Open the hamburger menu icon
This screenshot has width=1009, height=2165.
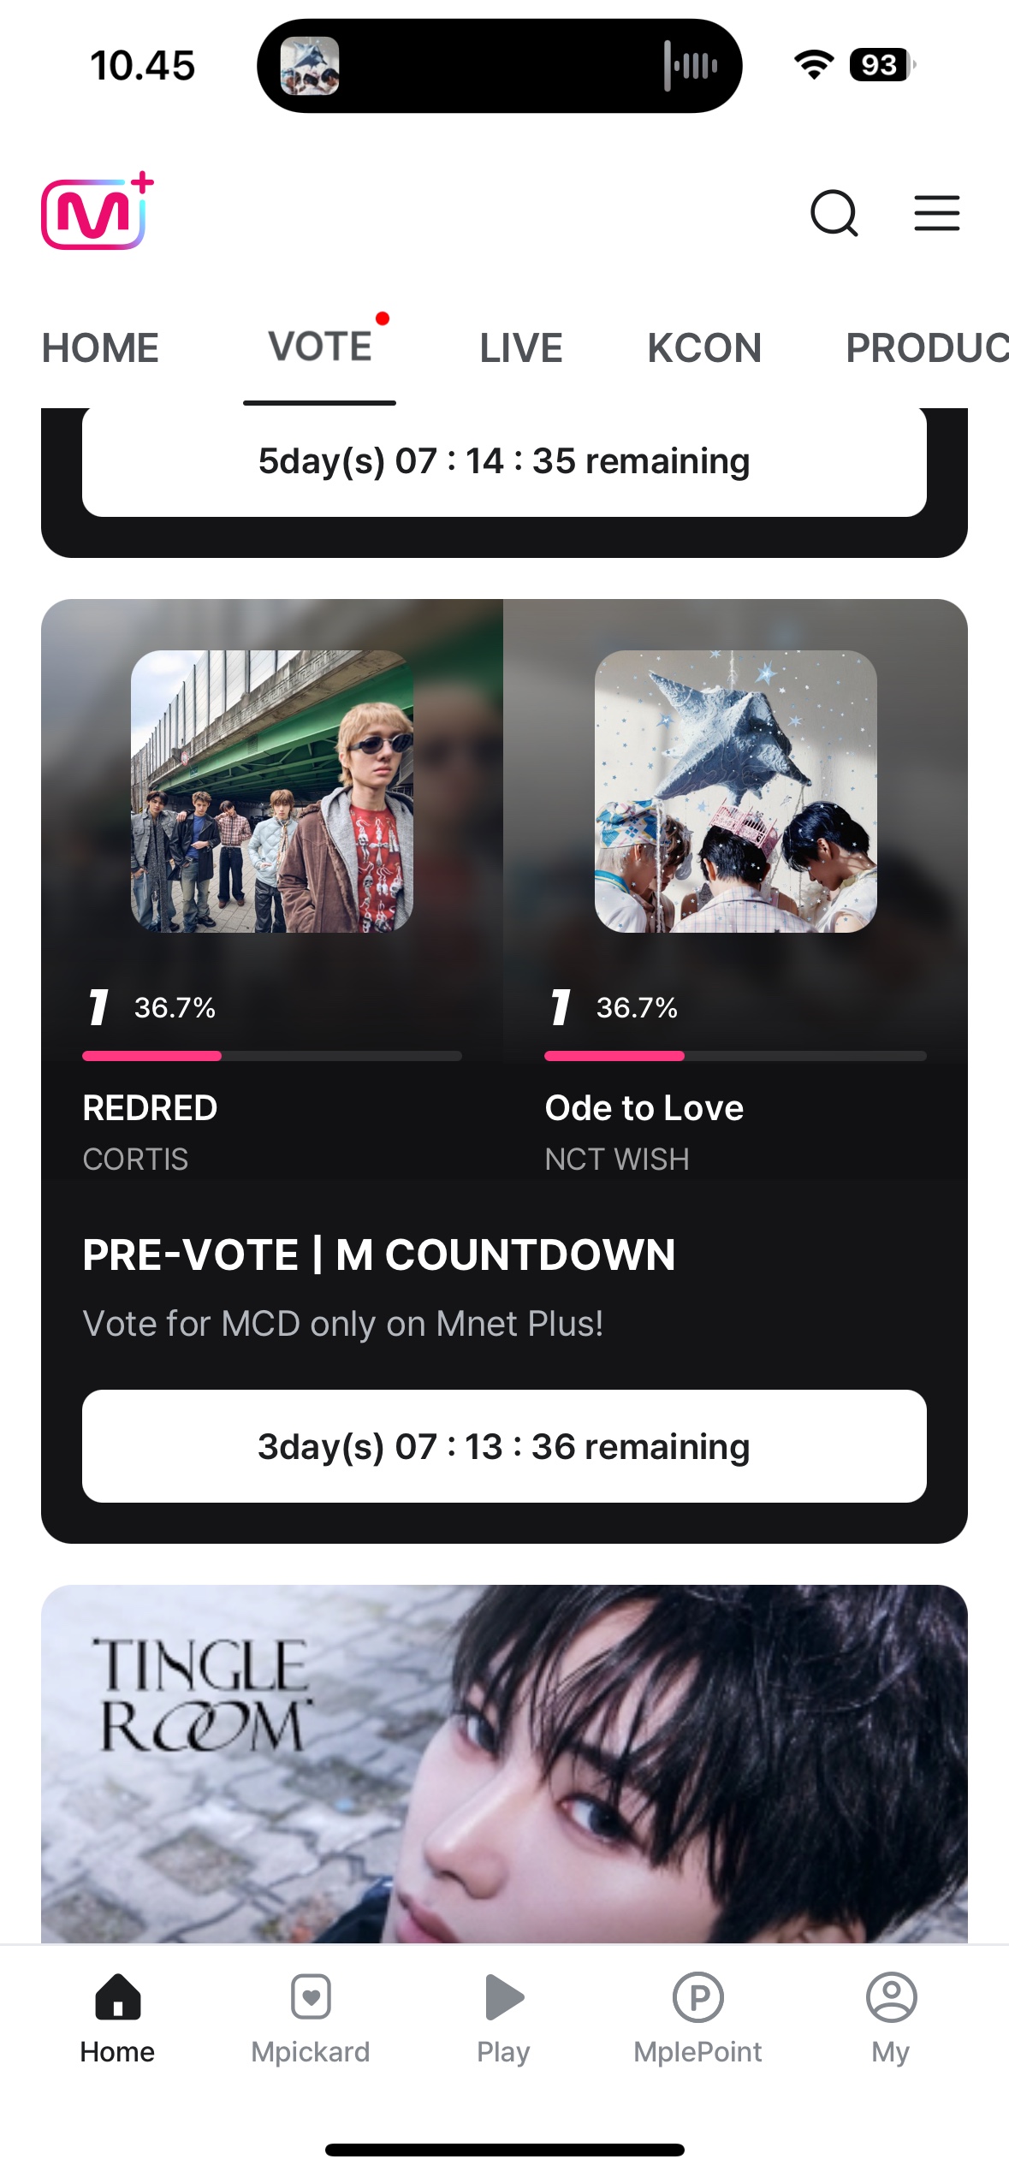pyautogui.click(x=937, y=213)
